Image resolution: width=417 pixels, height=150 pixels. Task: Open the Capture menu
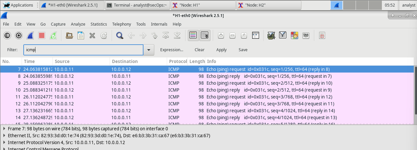click(x=58, y=24)
